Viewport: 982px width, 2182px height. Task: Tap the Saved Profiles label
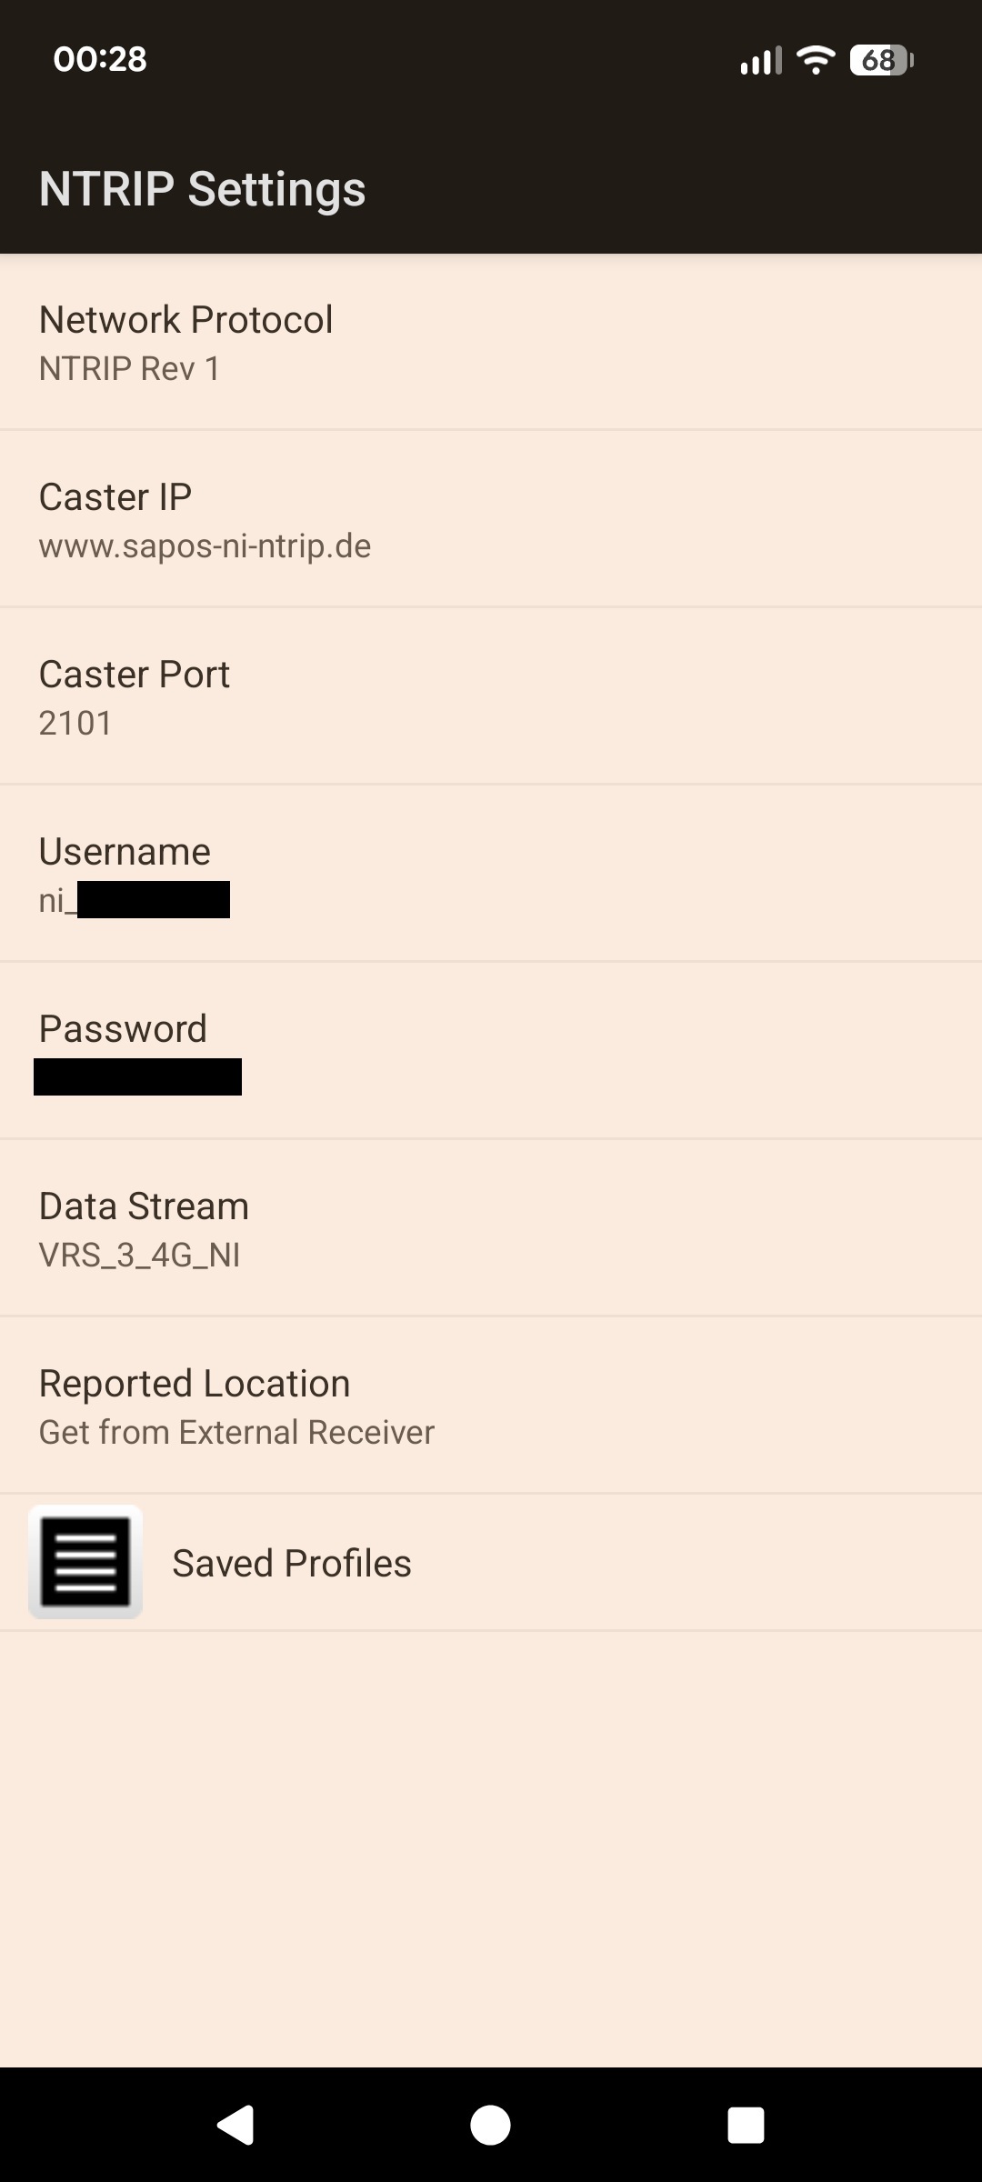tap(292, 1564)
